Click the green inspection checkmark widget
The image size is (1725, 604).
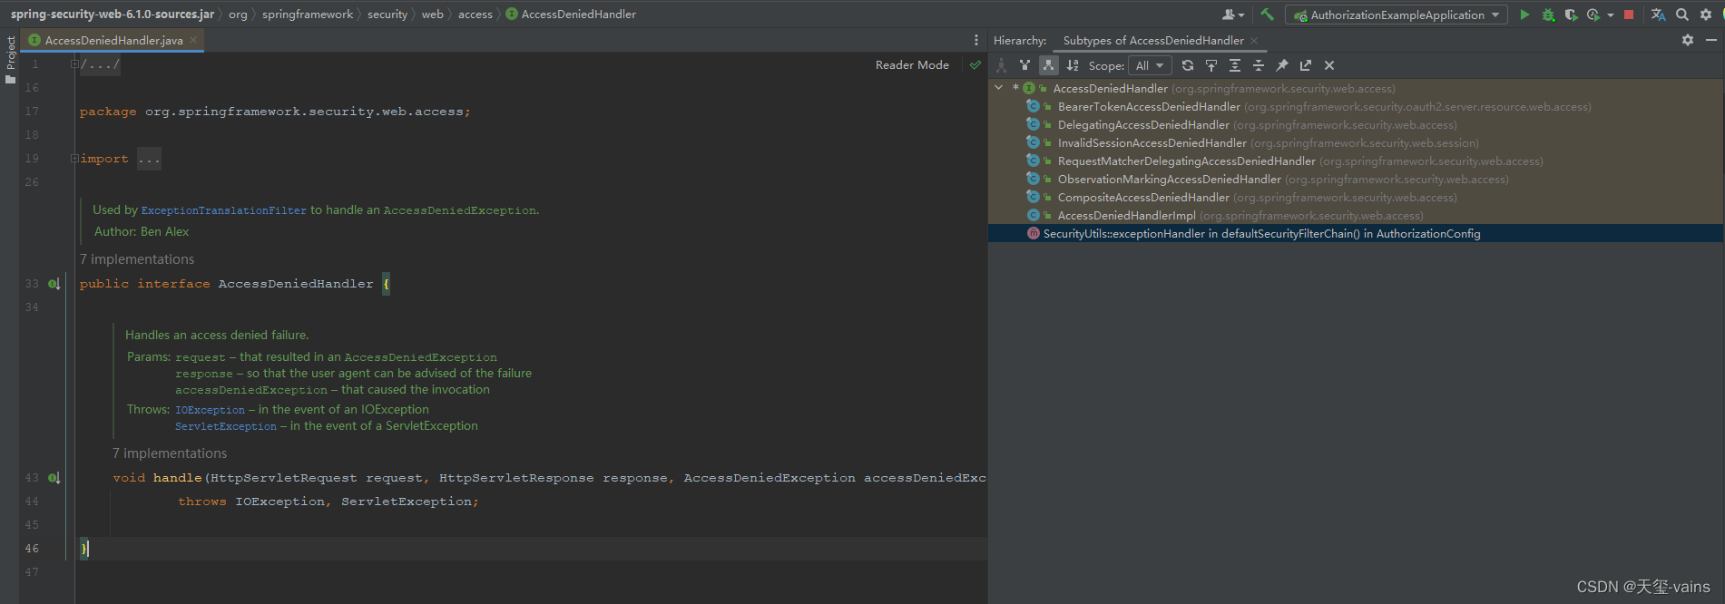click(975, 64)
